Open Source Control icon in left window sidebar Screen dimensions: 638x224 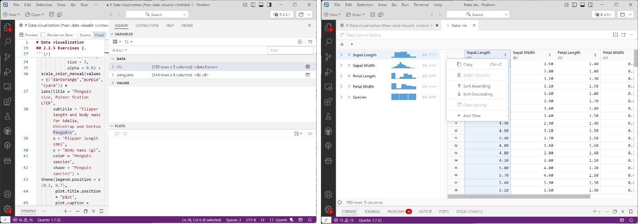pyautogui.click(x=7, y=57)
